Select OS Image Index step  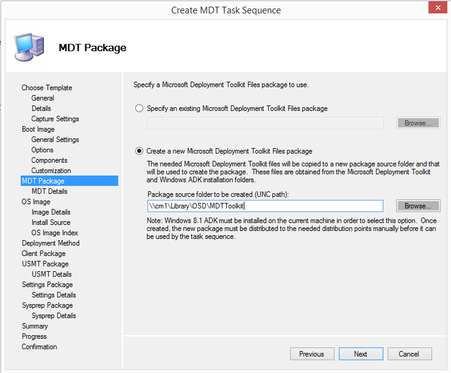click(x=55, y=233)
